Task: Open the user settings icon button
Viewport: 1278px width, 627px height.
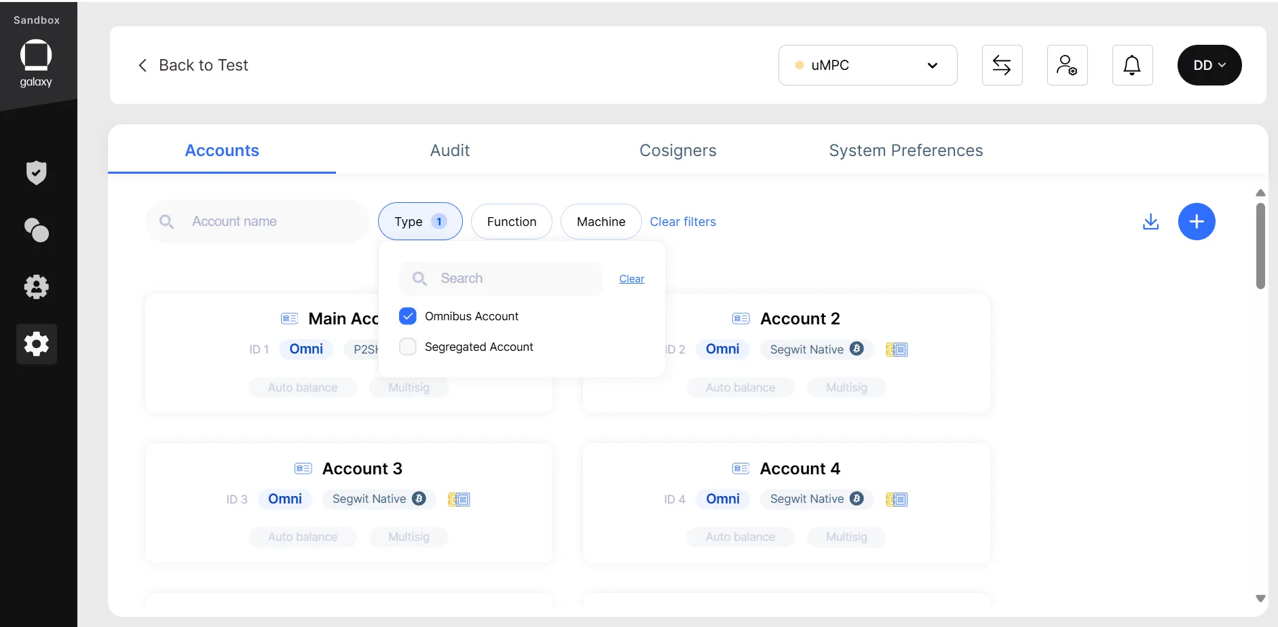Action: pos(1067,65)
